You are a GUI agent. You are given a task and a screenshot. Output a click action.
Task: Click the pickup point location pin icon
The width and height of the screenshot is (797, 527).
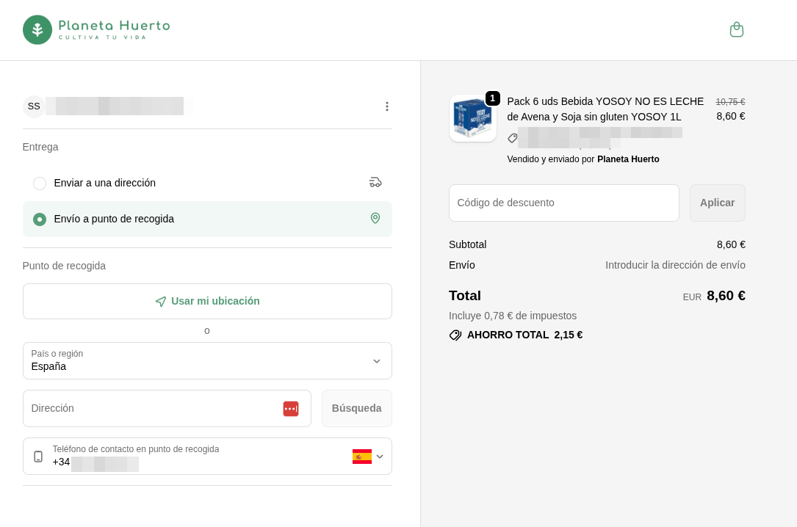pyautogui.click(x=375, y=218)
